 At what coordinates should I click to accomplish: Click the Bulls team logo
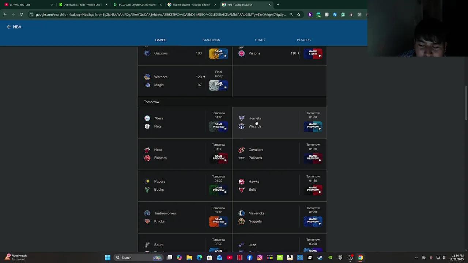(x=241, y=190)
